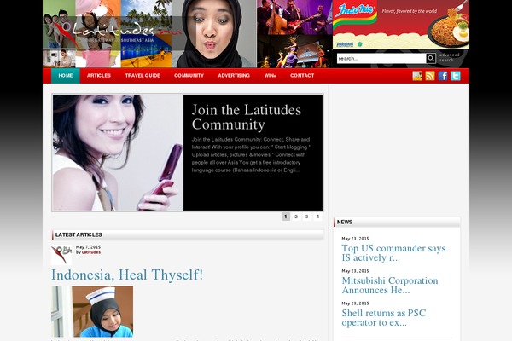Viewport: 512px width, 341px height.
Task: Click the author avatar under Latest Articles
Action: point(61,253)
